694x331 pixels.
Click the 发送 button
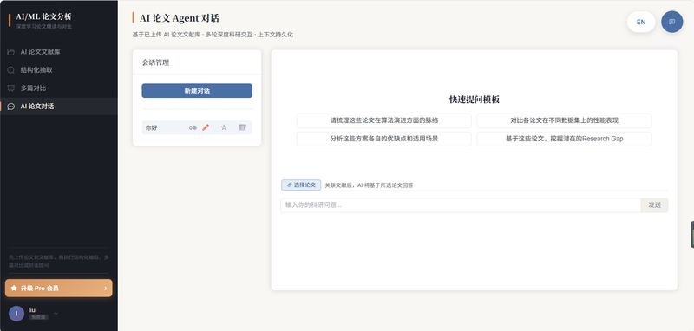point(655,205)
